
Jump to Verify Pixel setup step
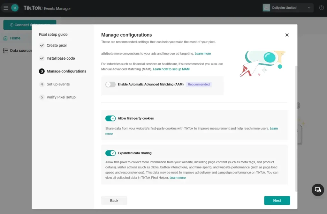[x=57, y=97]
